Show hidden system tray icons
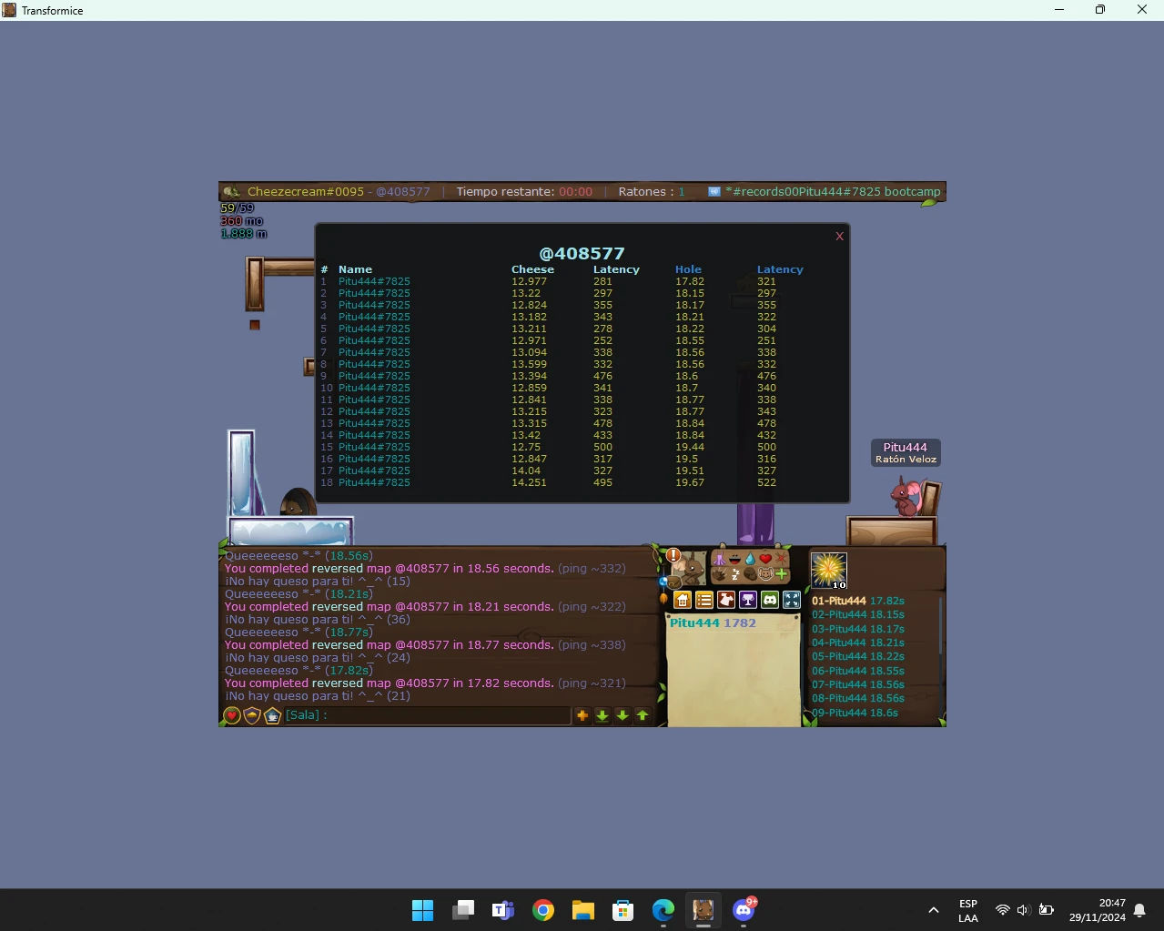Image resolution: width=1164 pixels, height=931 pixels. click(x=933, y=910)
